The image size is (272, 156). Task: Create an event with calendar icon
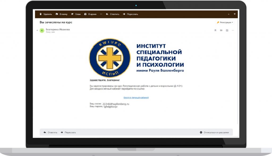[227, 30]
